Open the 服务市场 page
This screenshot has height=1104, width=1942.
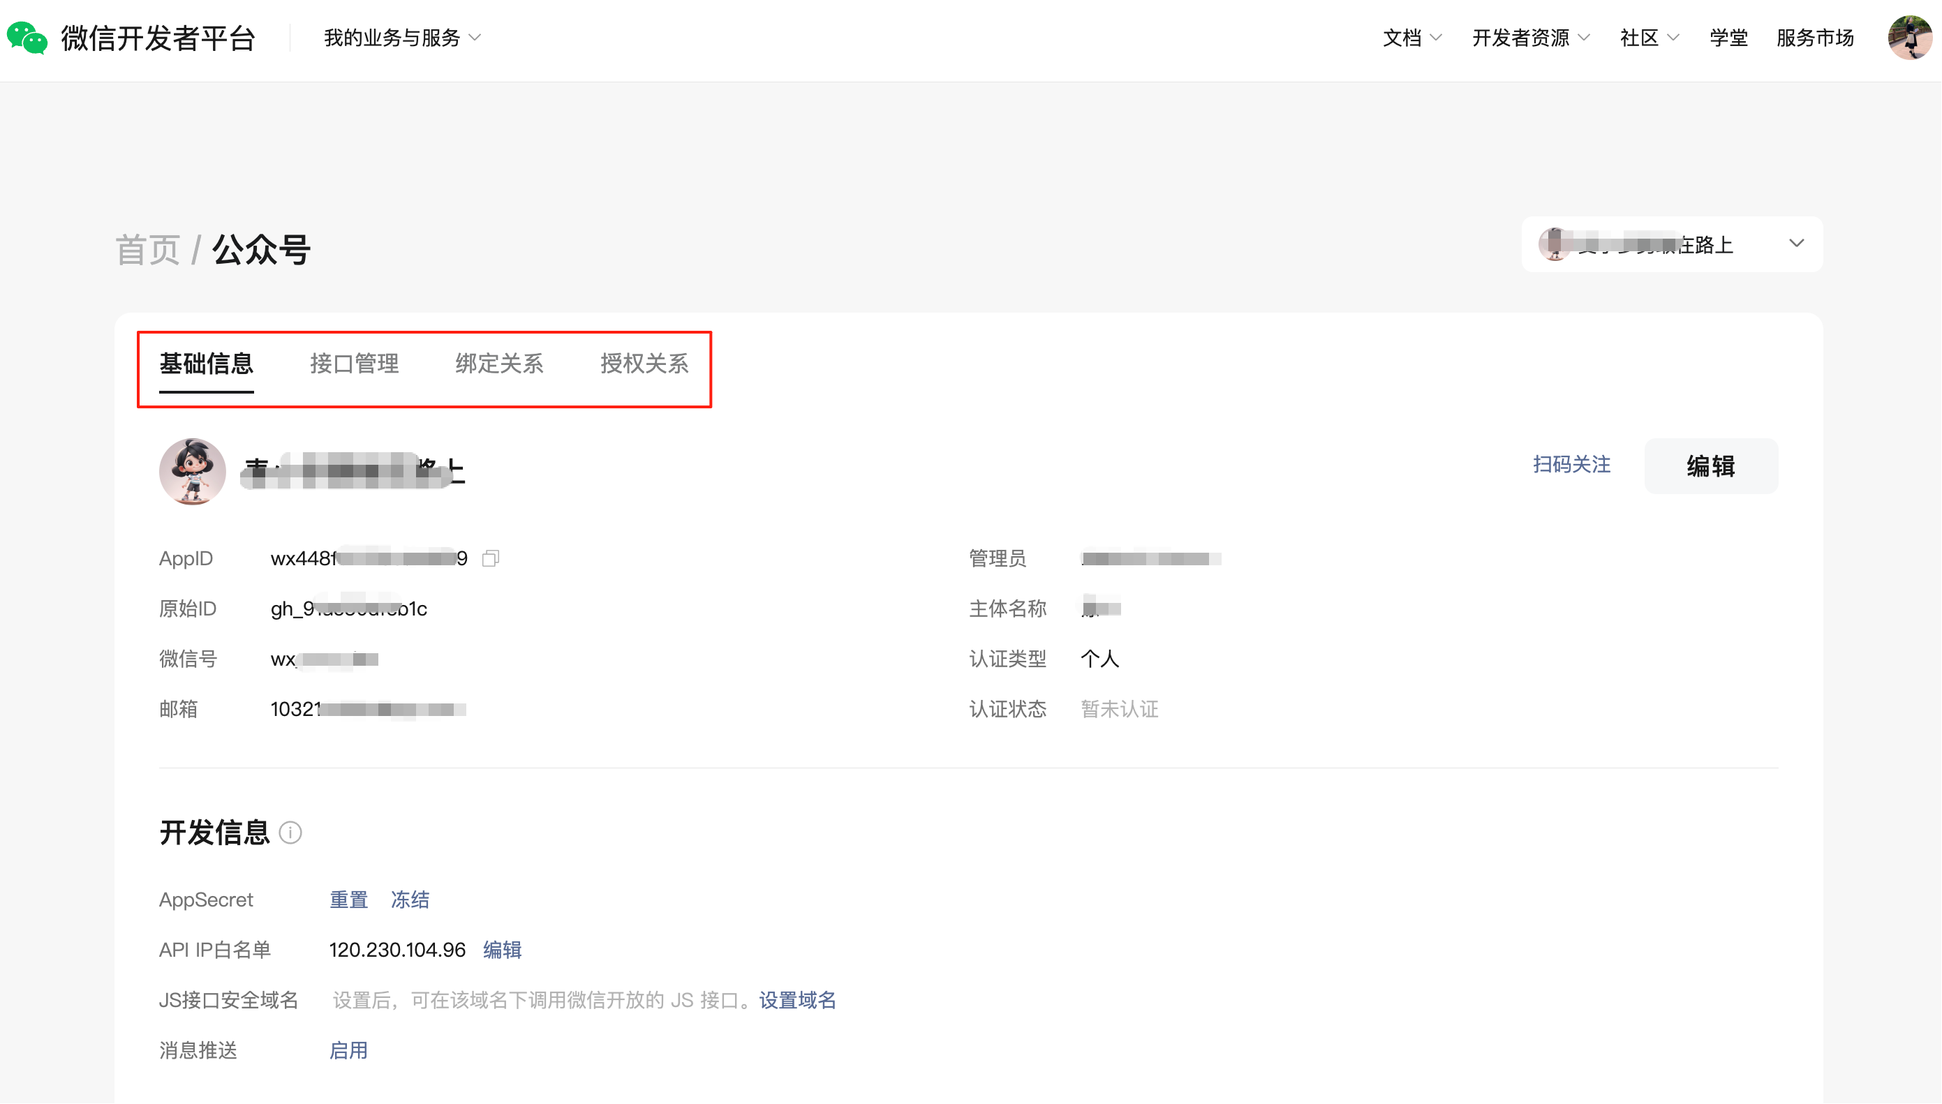1815,37
